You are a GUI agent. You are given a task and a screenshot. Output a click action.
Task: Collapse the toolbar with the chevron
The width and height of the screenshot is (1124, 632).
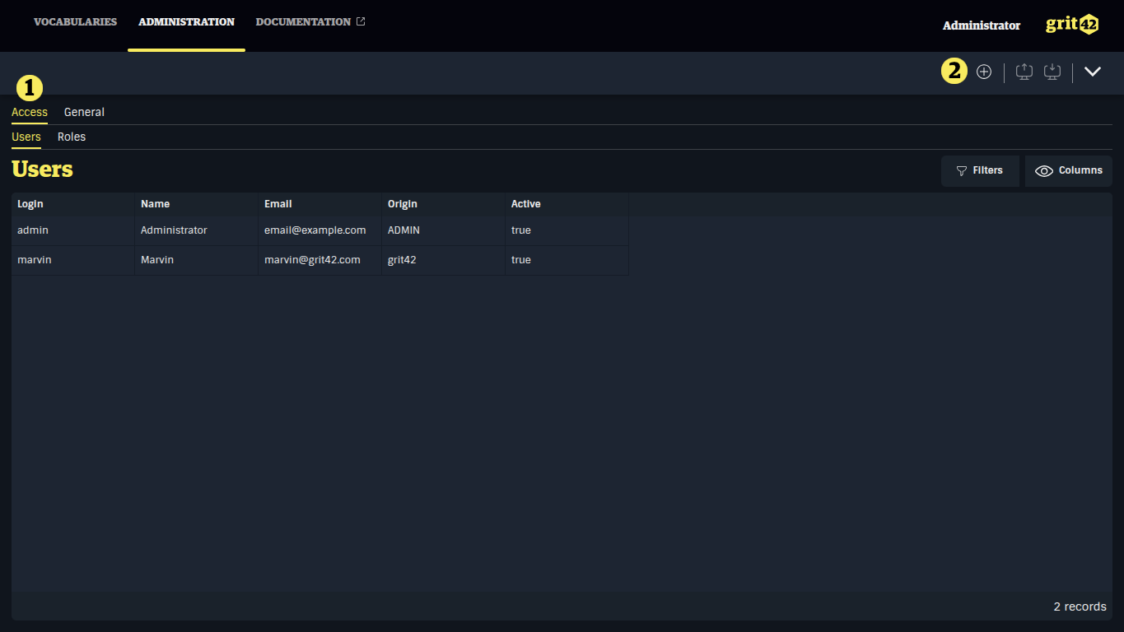point(1093,72)
